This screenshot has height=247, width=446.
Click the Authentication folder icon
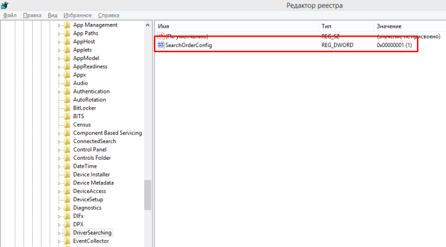coord(67,92)
